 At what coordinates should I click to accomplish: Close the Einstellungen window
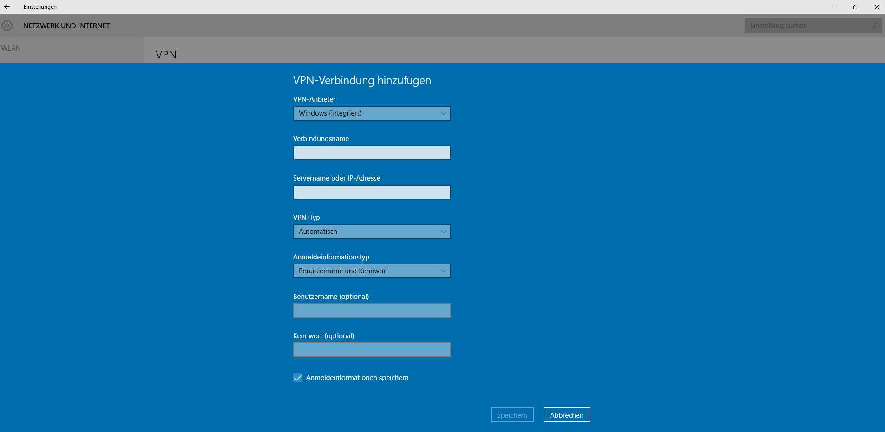(x=877, y=7)
